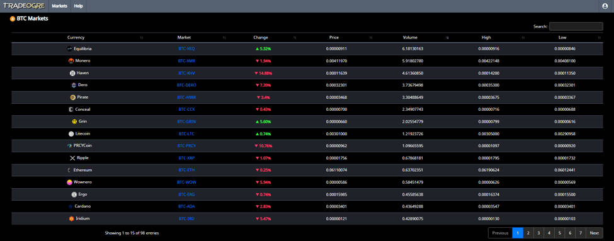Click Monero high value 0.00422148

[x=488, y=61]
